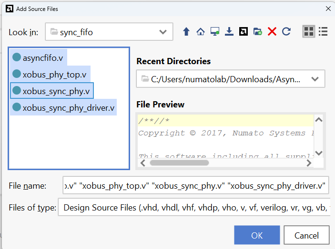This screenshot has height=249, width=335.
Task: Open the Files of type dropdown
Action: pyautogui.click(x=193, y=208)
